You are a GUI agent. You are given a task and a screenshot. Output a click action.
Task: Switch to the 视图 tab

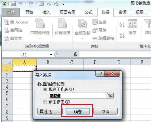(139, 12)
